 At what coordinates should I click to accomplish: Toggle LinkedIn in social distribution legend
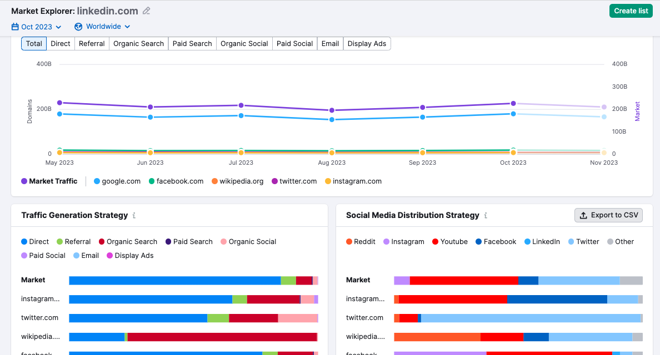[x=542, y=242]
